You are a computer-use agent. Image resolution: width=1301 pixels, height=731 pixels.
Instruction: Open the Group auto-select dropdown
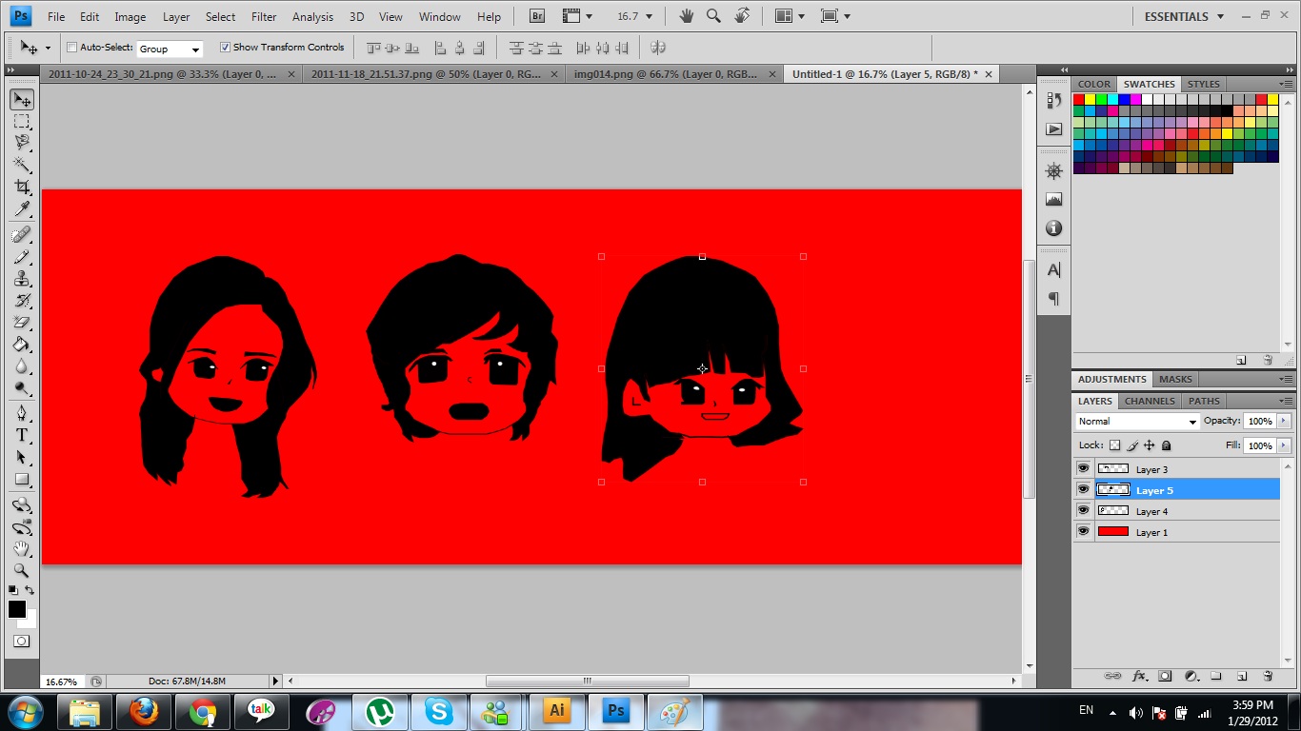(x=170, y=49)
